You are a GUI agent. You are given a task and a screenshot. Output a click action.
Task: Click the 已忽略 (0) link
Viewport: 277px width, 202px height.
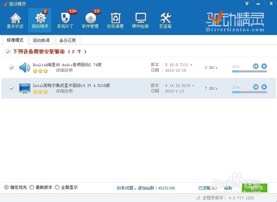(207, 188)
